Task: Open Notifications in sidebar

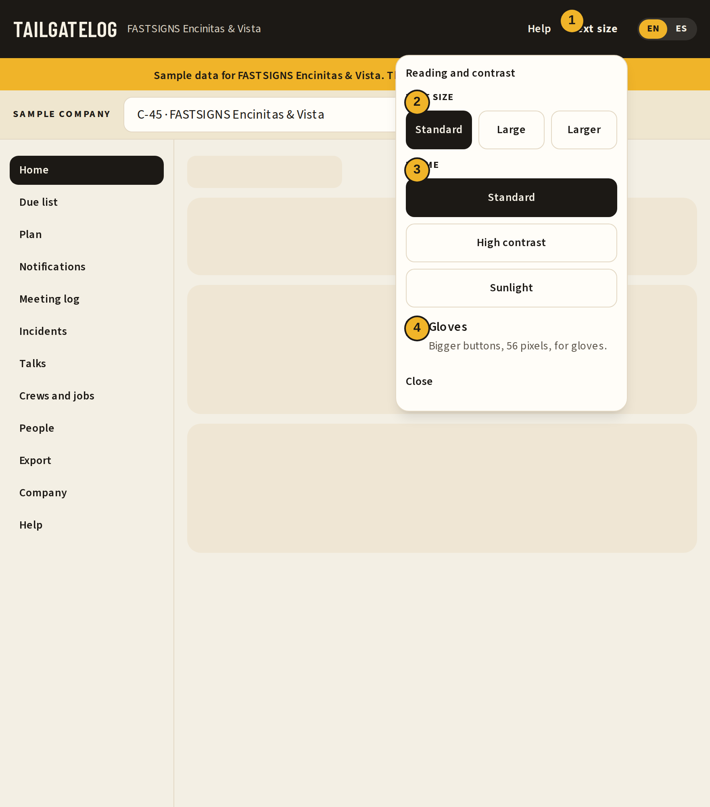Action: tap(87, 267)
